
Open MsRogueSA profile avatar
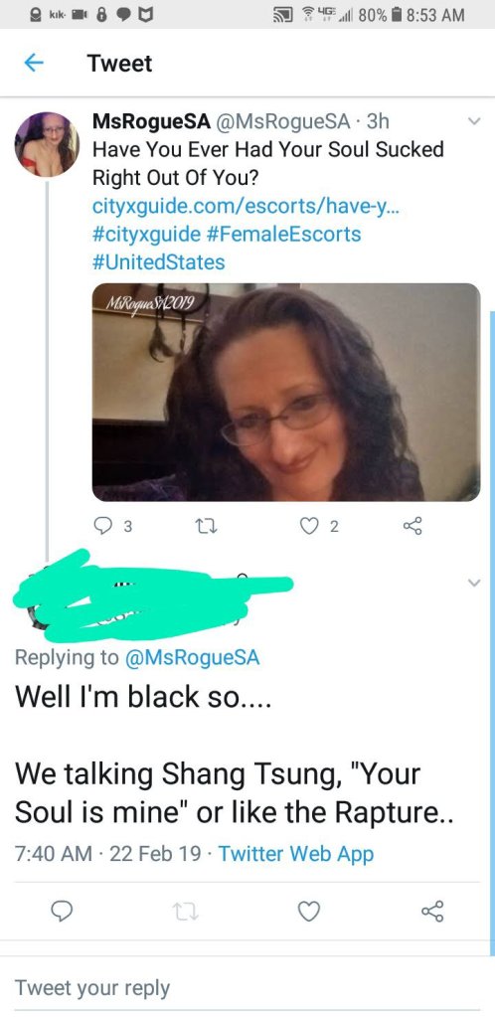coord(47,144)
